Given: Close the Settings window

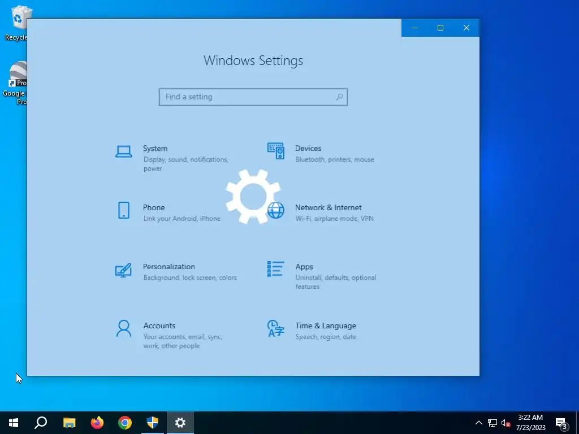Looking at the screenshot, I should pos(466,28).
